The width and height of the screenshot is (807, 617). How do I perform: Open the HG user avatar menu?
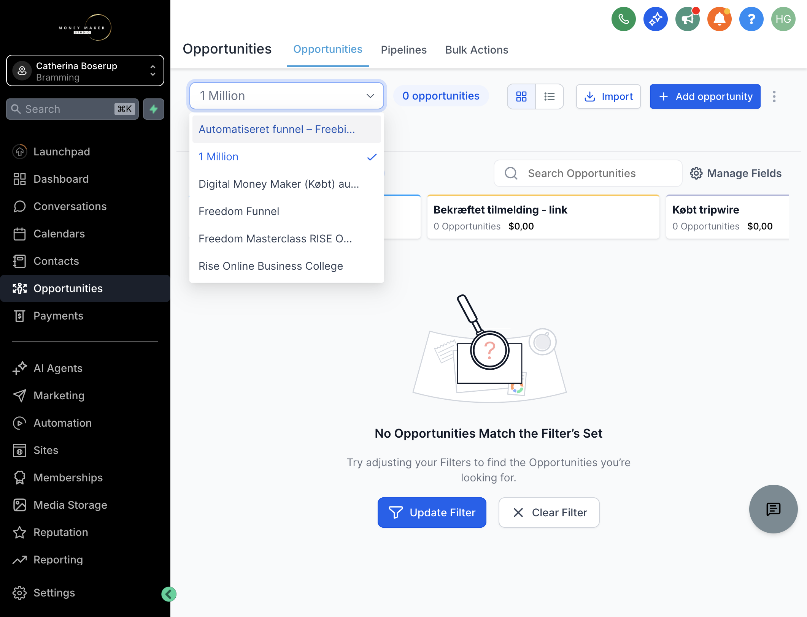point(783,19)
